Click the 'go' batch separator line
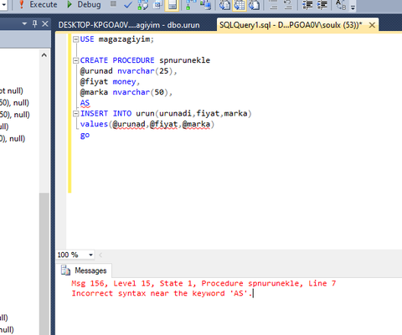This screenshot has width=402, height=335. (x=85, y=135)
